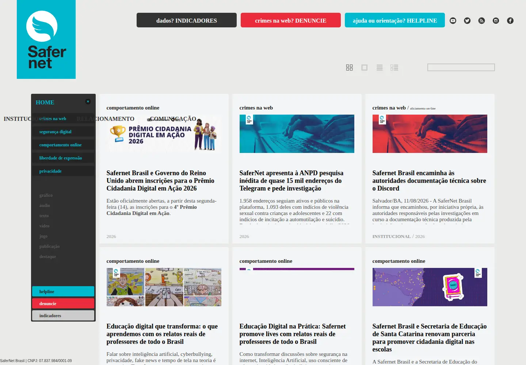
Task: Open headline about Prêmio Cidadania Digital 2026
Action: (160, 181)
